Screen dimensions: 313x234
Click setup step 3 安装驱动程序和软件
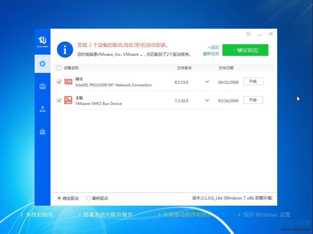[184, 215]
